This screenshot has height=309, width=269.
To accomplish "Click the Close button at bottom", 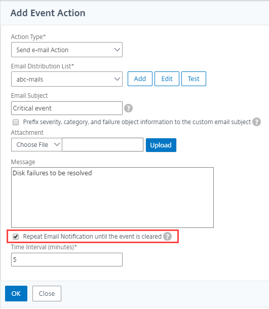I will (x=47, y=294).
